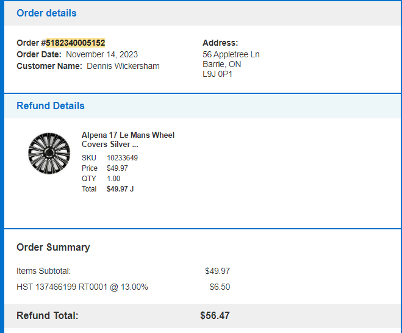Click the product price $49.97 value
Image resolution: width=402 pixels, height=333 pixels.
coord(117,168)
